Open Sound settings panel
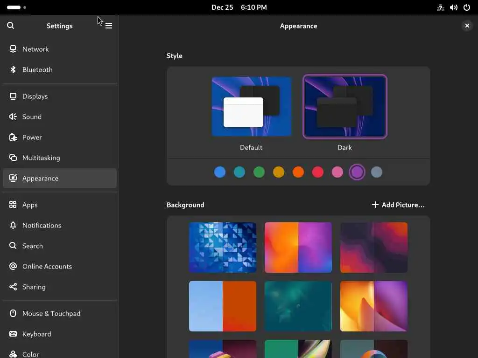This screenshot has width=478, height=358. 60,117
